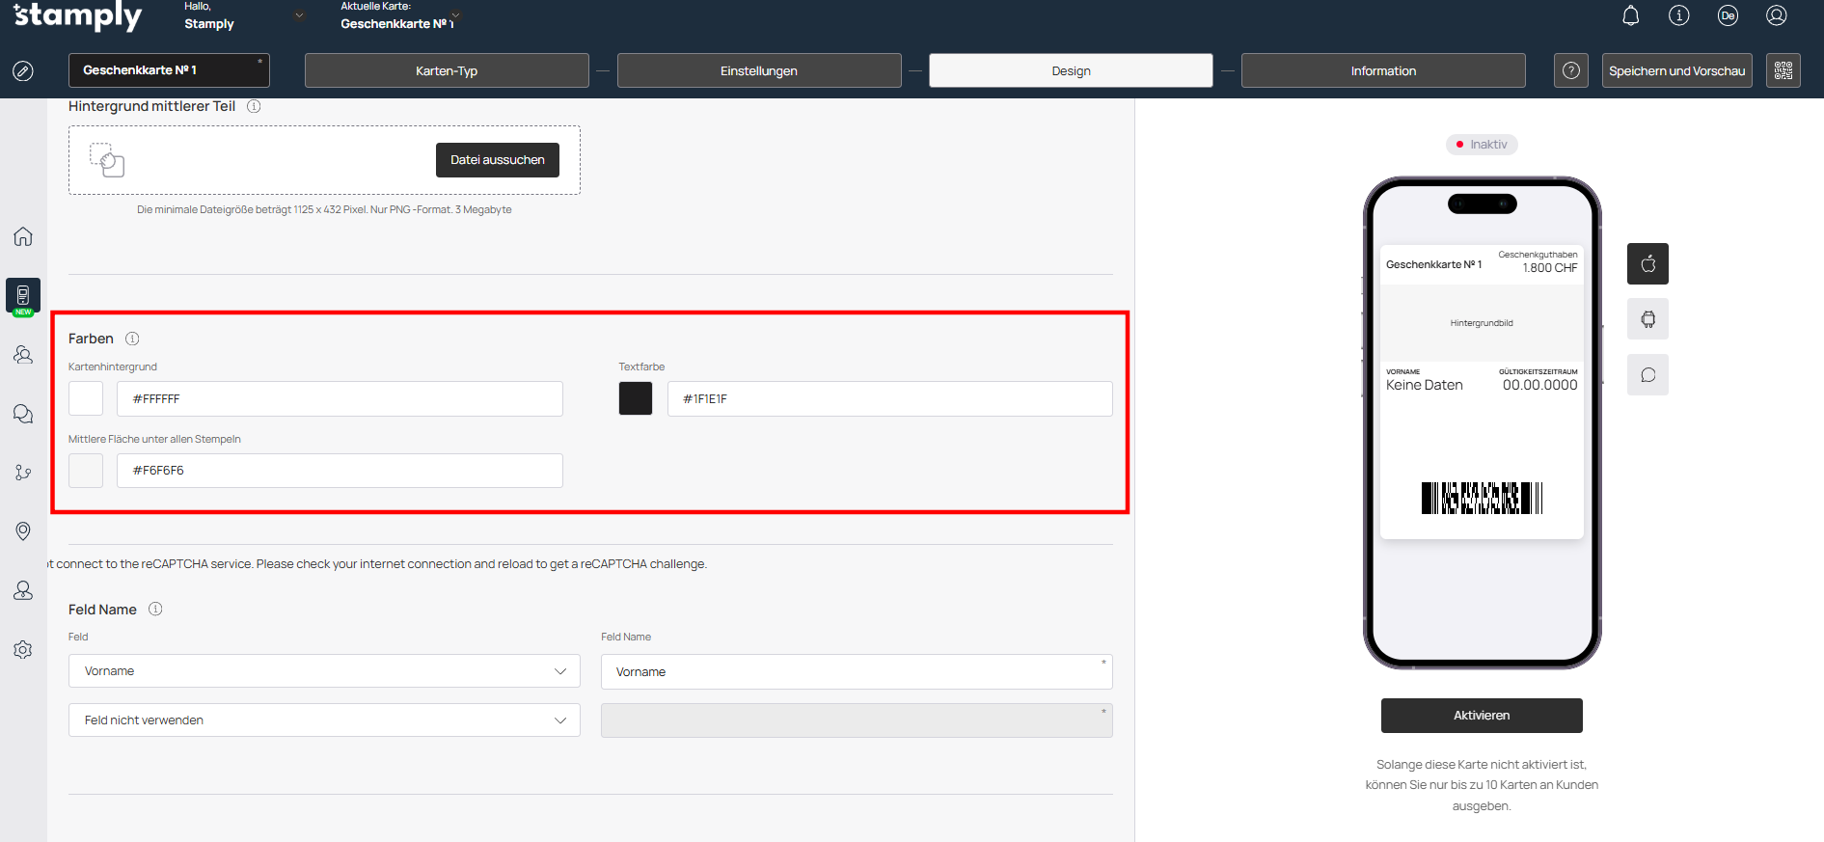Open the home icon in sidebar
This screenshot has height=842, width=1824.
(x=23, y=236)
